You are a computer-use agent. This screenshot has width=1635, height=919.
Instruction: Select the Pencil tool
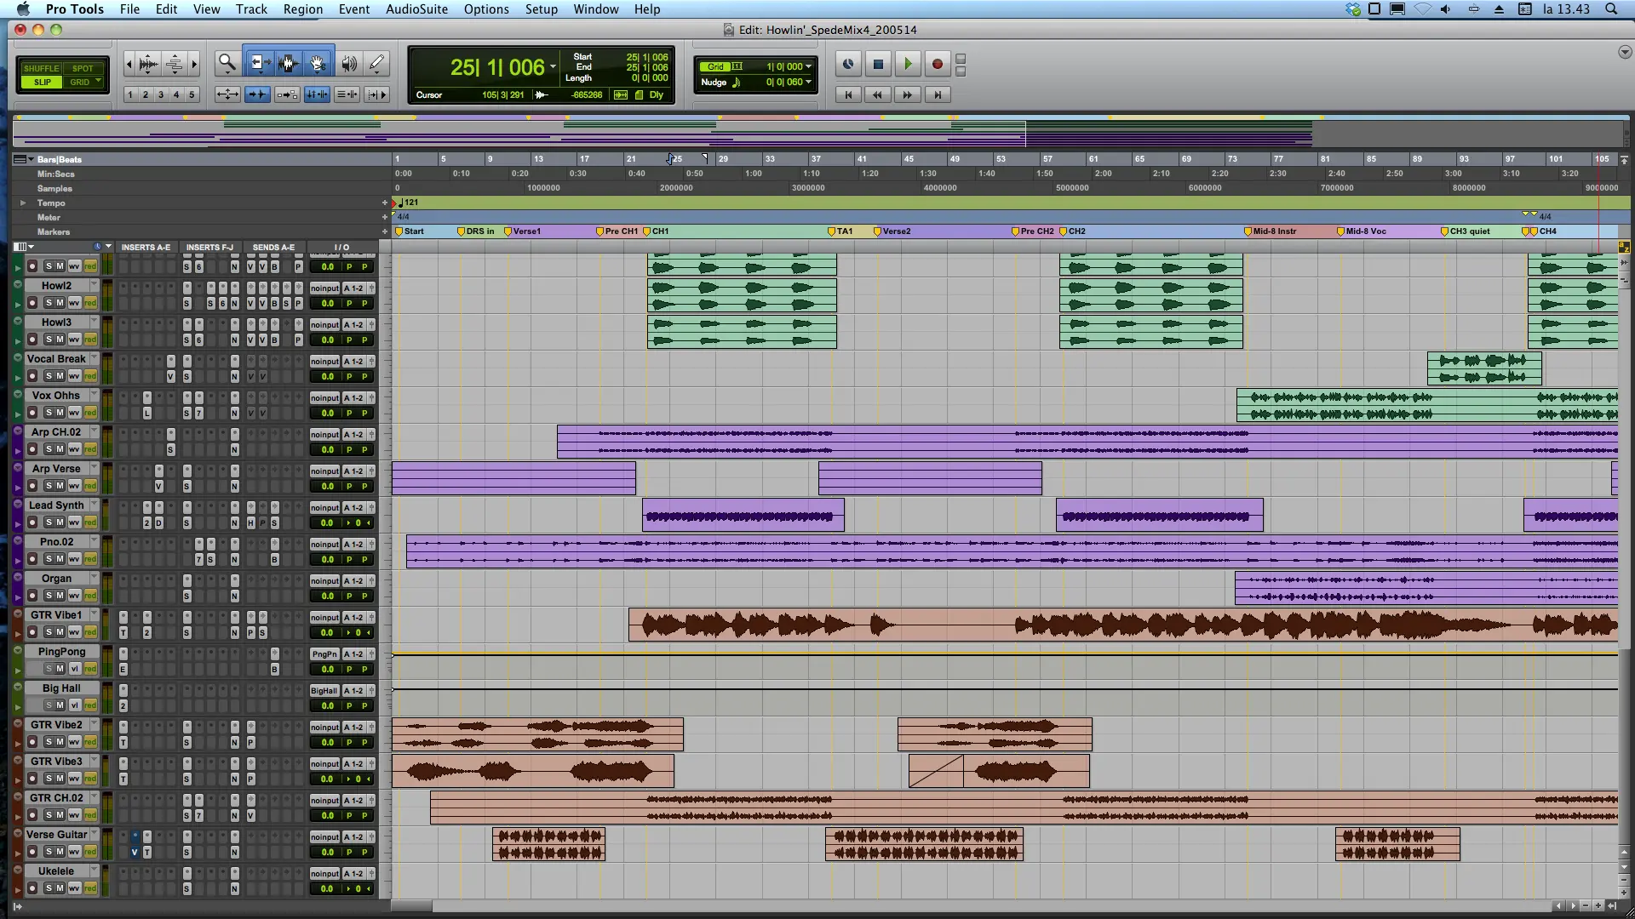[377, 63]
